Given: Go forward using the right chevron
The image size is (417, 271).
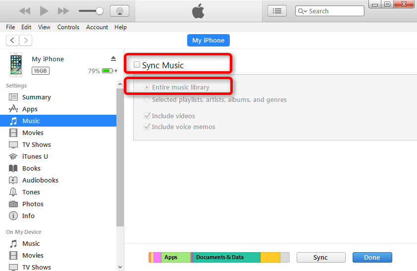Looking at the screenshot, I should (26, 41).
